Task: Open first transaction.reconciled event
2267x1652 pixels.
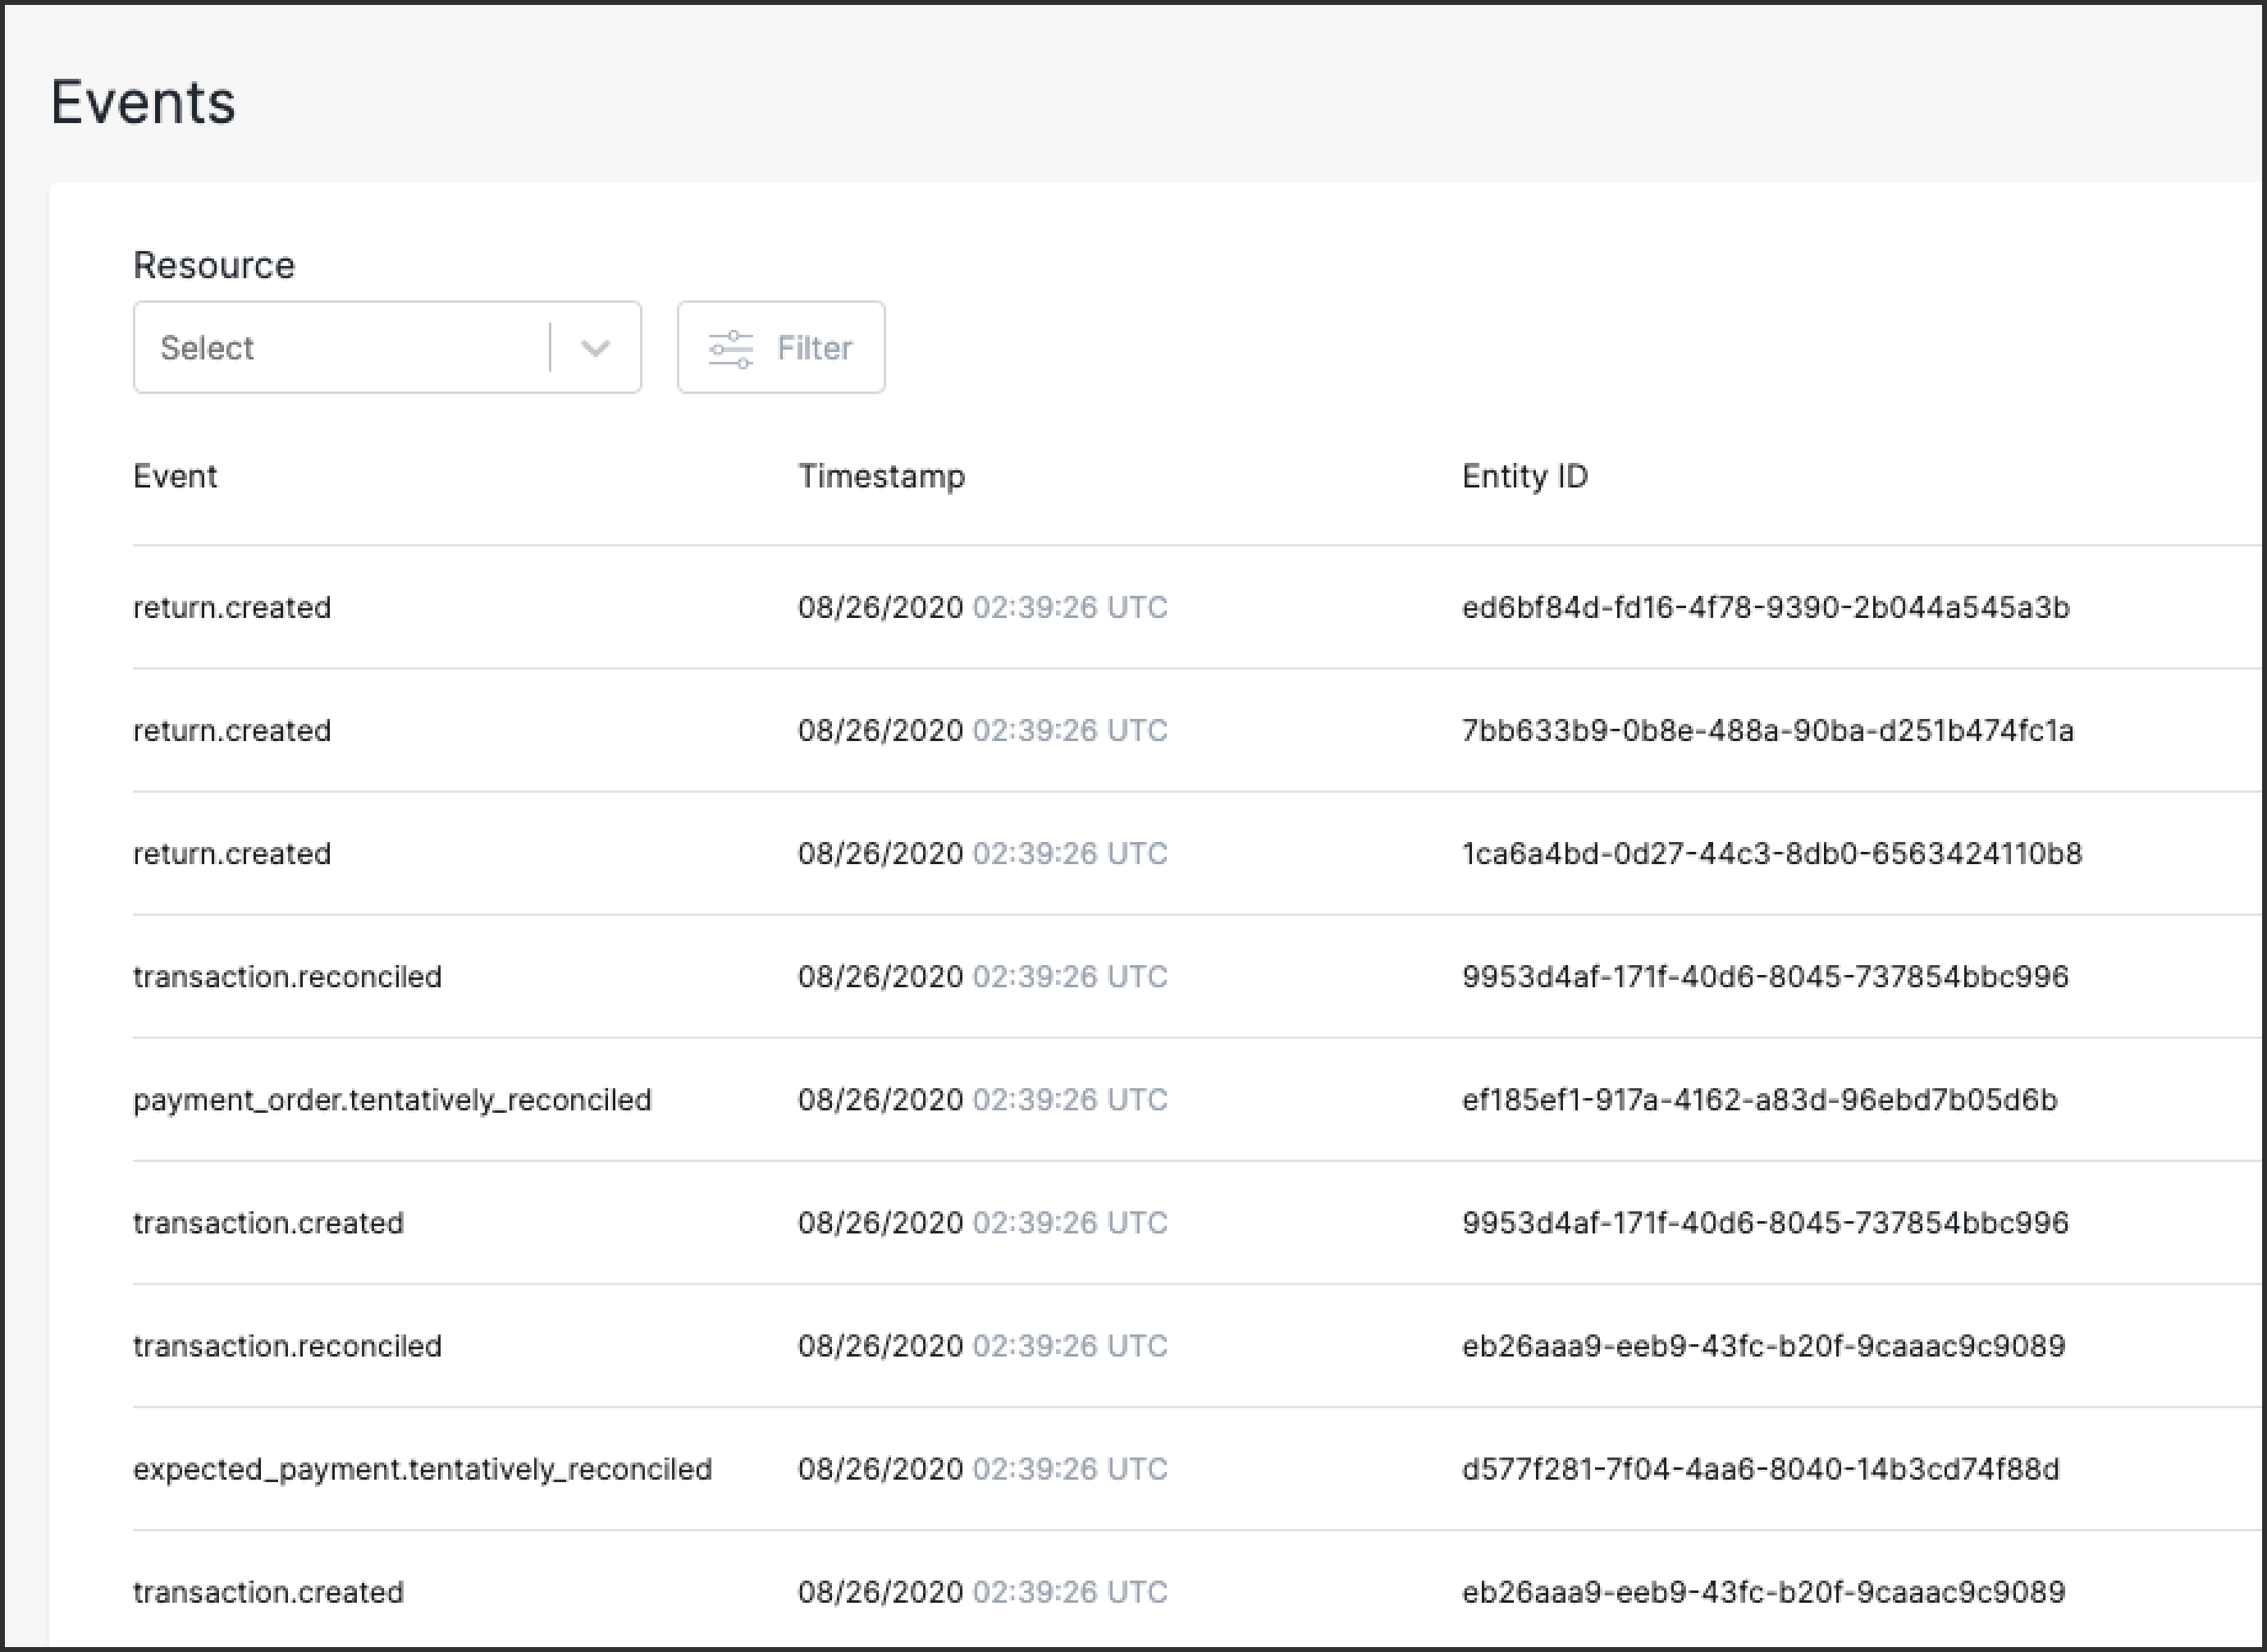Action: point(287,977)
